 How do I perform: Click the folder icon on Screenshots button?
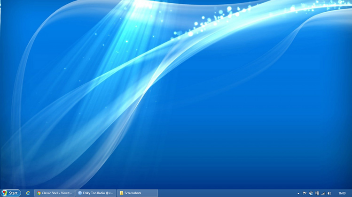pyautogui.click(x=121, y=193)
